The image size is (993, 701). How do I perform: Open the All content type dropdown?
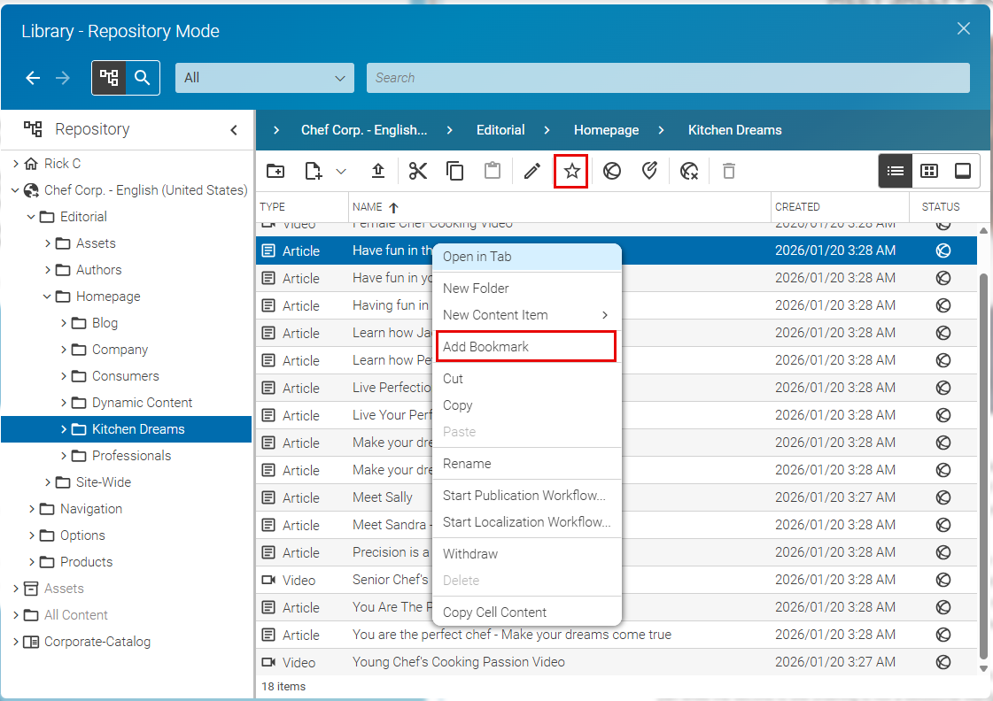click(x=264, y=78)
